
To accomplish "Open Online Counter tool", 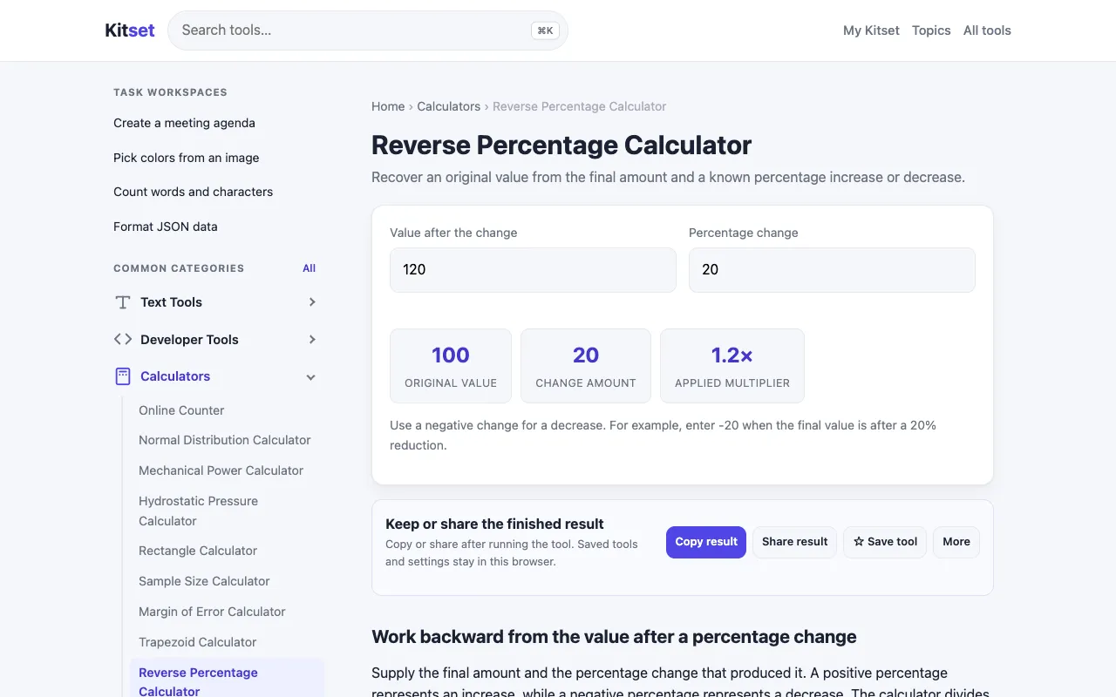I will tap(181, 410).
